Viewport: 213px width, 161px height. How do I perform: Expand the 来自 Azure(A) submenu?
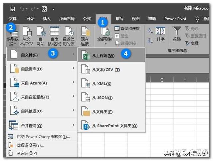(42, 83)
